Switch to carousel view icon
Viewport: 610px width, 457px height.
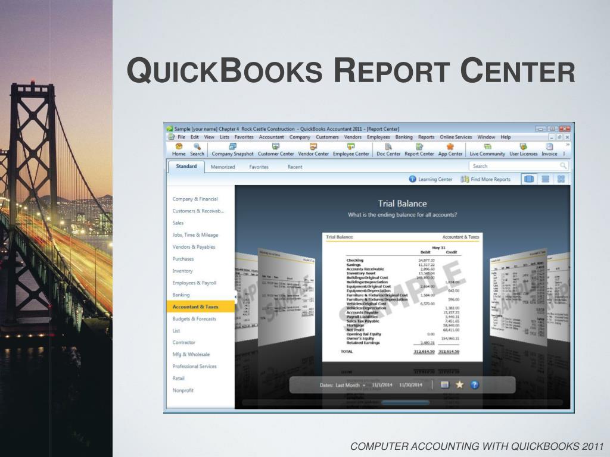(x=529, y=179)
